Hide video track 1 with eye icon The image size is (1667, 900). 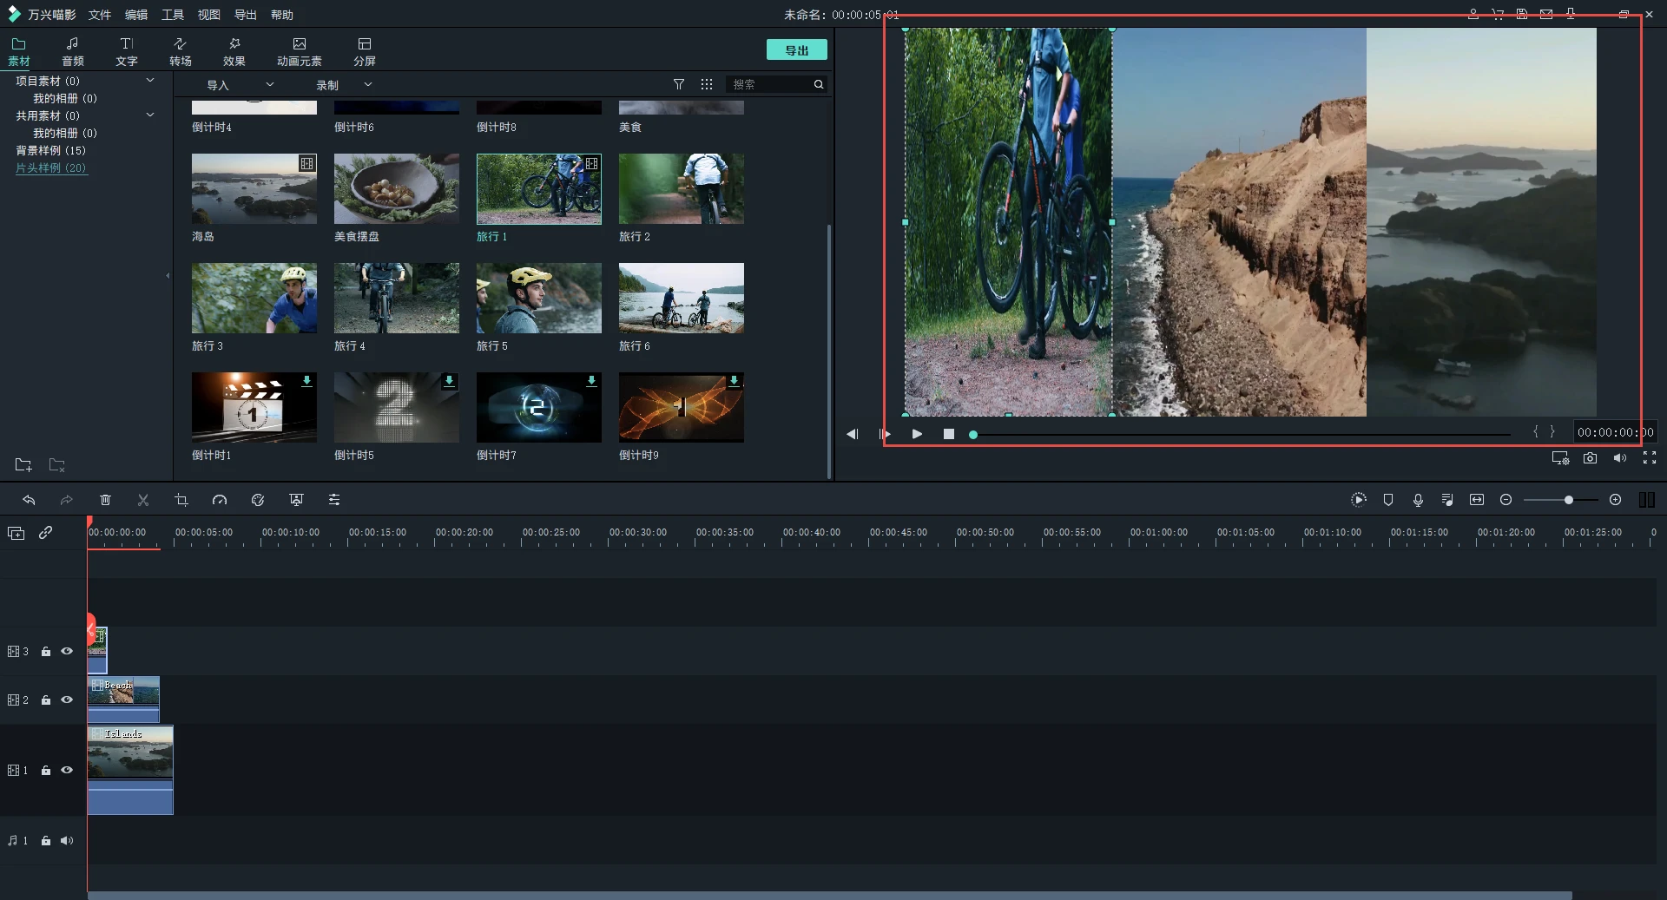(x=67, y=770)
